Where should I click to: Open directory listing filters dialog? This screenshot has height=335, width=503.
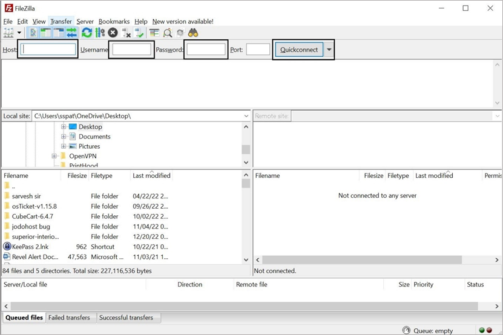click(x=154, y=33)
